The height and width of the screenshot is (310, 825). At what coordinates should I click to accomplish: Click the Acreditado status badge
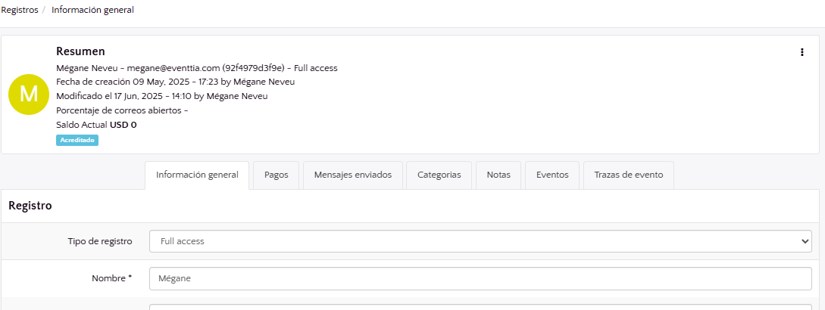click(x=77, y=140)
